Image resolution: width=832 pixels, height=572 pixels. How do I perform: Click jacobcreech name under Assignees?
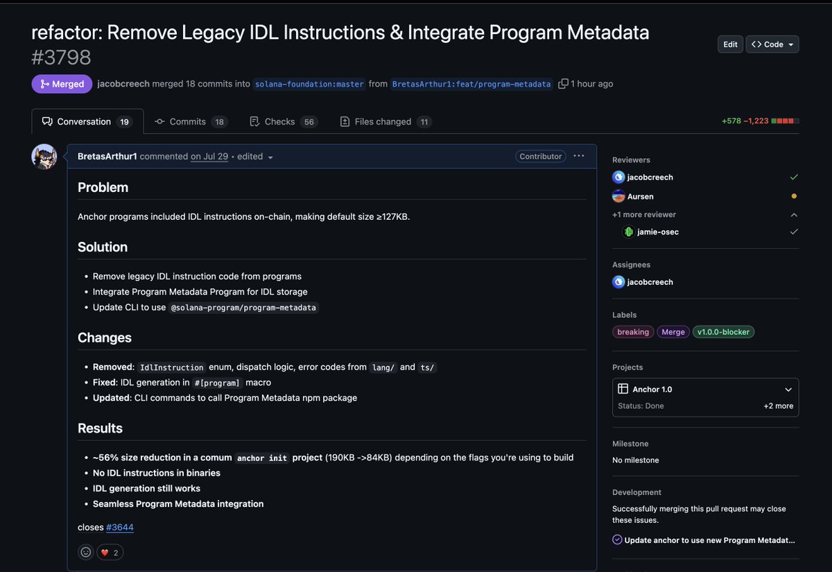point(651,282)
